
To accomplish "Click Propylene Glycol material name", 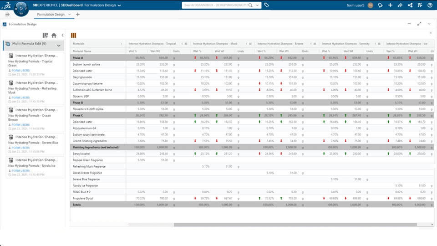I will 83,198.
